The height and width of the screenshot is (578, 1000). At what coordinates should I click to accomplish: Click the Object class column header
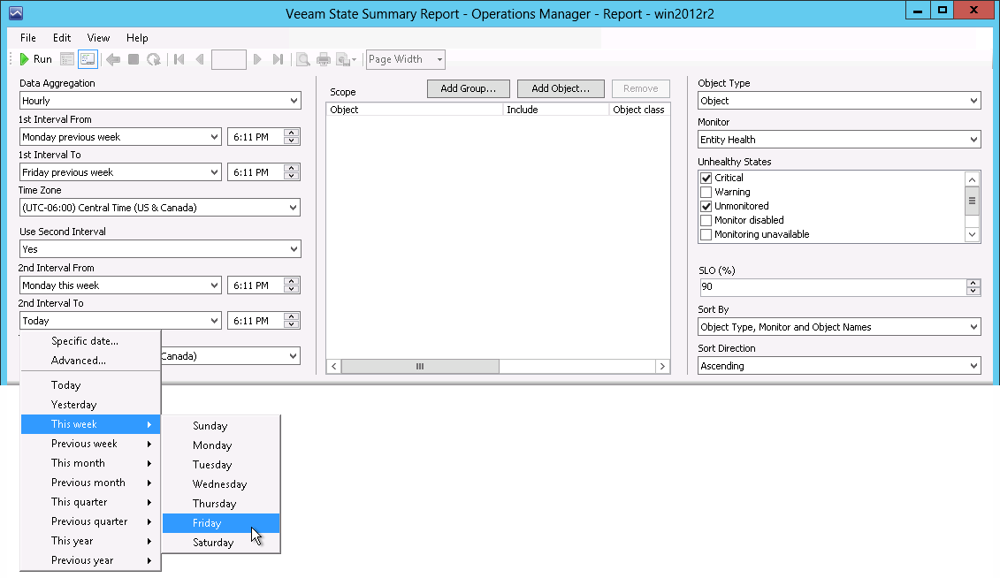(639, 110)
